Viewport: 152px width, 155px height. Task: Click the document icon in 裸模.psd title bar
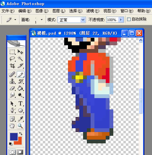click(x=34, y=33)
